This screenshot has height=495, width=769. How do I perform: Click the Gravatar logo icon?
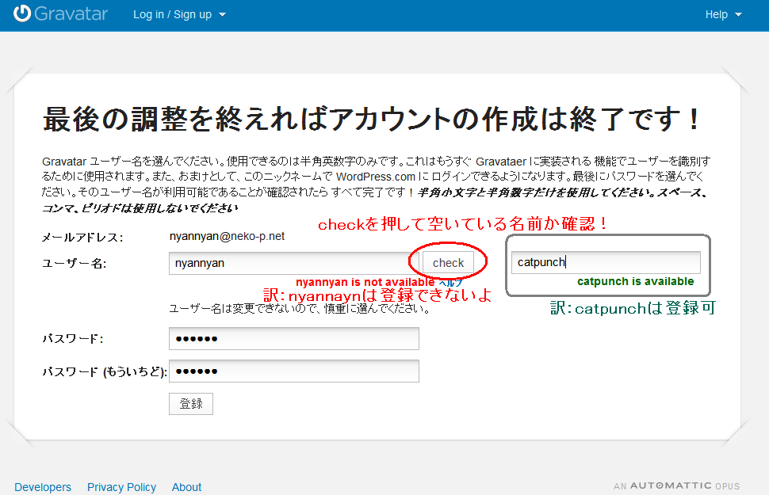22,13
